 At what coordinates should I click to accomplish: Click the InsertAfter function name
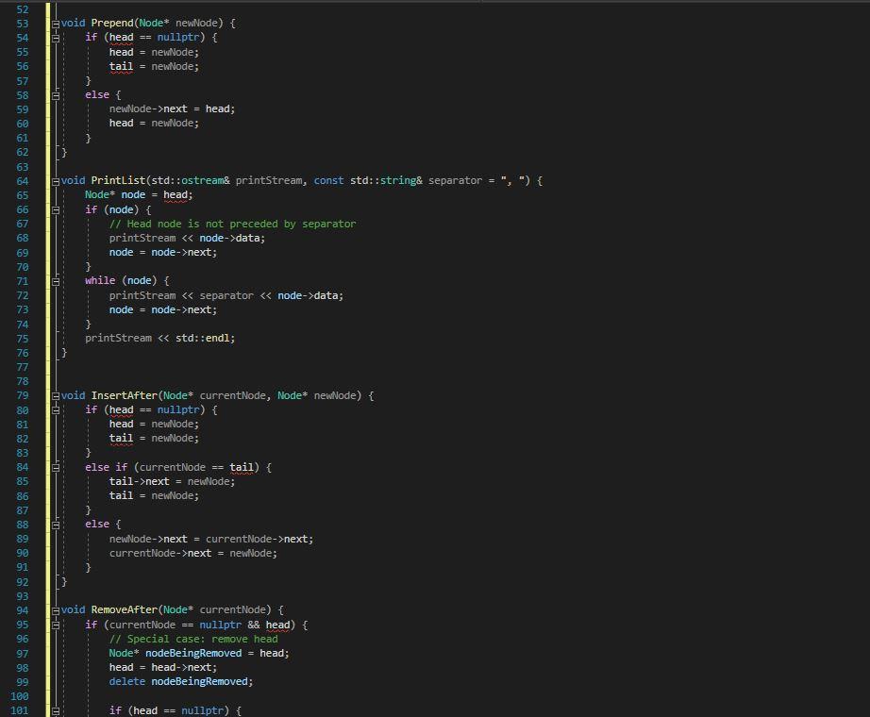125,395
